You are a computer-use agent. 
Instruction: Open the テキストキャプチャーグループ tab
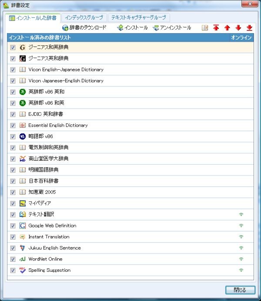tap(139, 18)
